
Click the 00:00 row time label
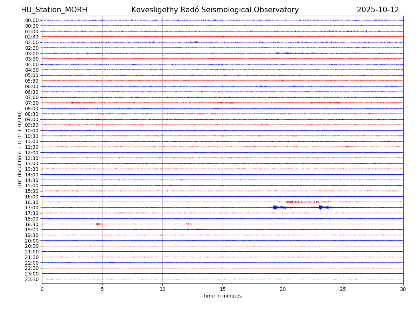click(x=32, y=20)
